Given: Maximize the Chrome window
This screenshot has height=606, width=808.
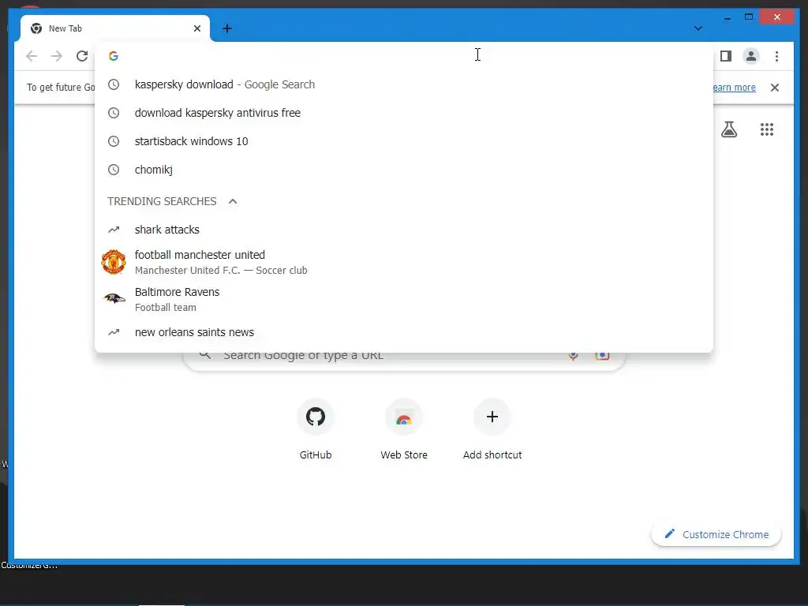Looking at the screenshot, I should (749, 17).
